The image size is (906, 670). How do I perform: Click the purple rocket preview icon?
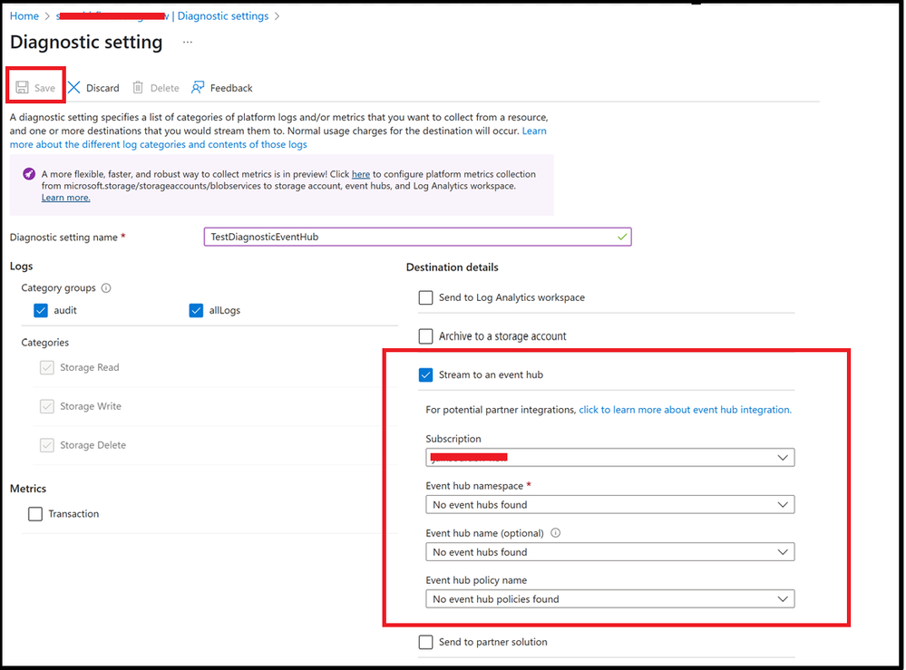[x=29, y=174]
